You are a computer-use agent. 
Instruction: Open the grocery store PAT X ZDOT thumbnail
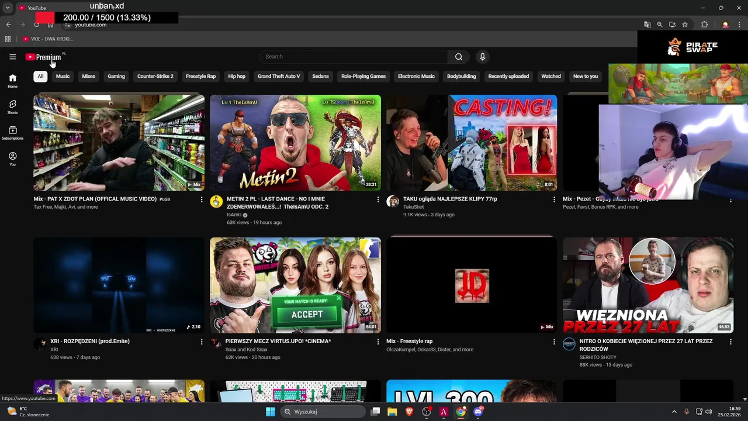coord(119,143)
